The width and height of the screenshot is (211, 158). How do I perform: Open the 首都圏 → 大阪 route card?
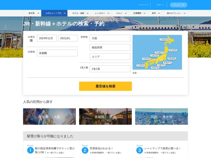click(x=49, y=117)
